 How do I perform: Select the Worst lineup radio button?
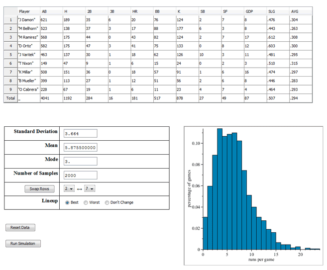point(86,202)
